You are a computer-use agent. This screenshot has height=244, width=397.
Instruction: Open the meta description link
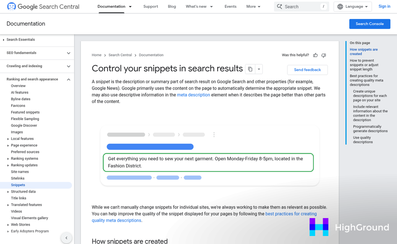[x=193, y=95]
